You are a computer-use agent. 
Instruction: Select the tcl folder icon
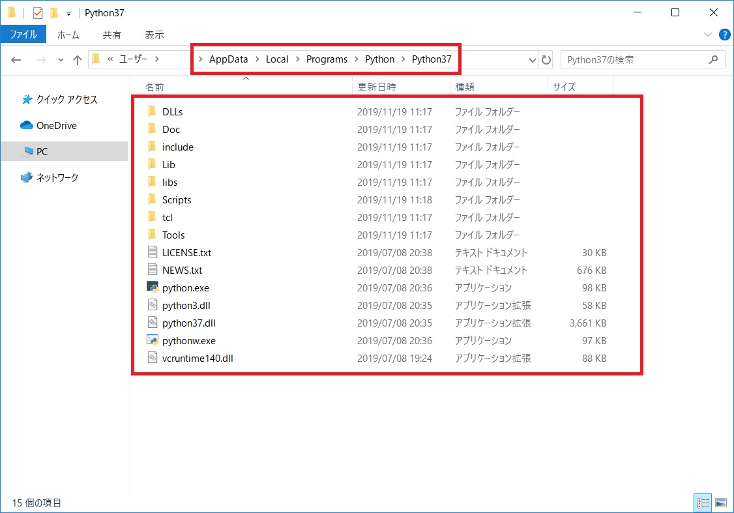[x=152, y=217]
